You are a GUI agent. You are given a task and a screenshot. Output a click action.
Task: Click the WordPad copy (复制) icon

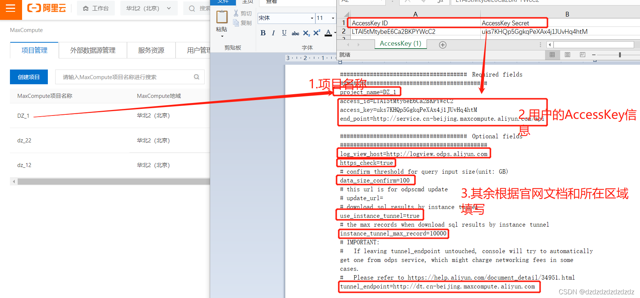236,23
